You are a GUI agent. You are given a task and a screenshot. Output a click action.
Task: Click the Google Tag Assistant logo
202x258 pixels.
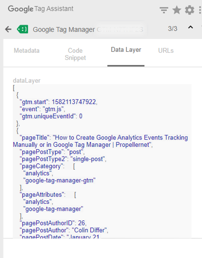click(x=40, y=9)
